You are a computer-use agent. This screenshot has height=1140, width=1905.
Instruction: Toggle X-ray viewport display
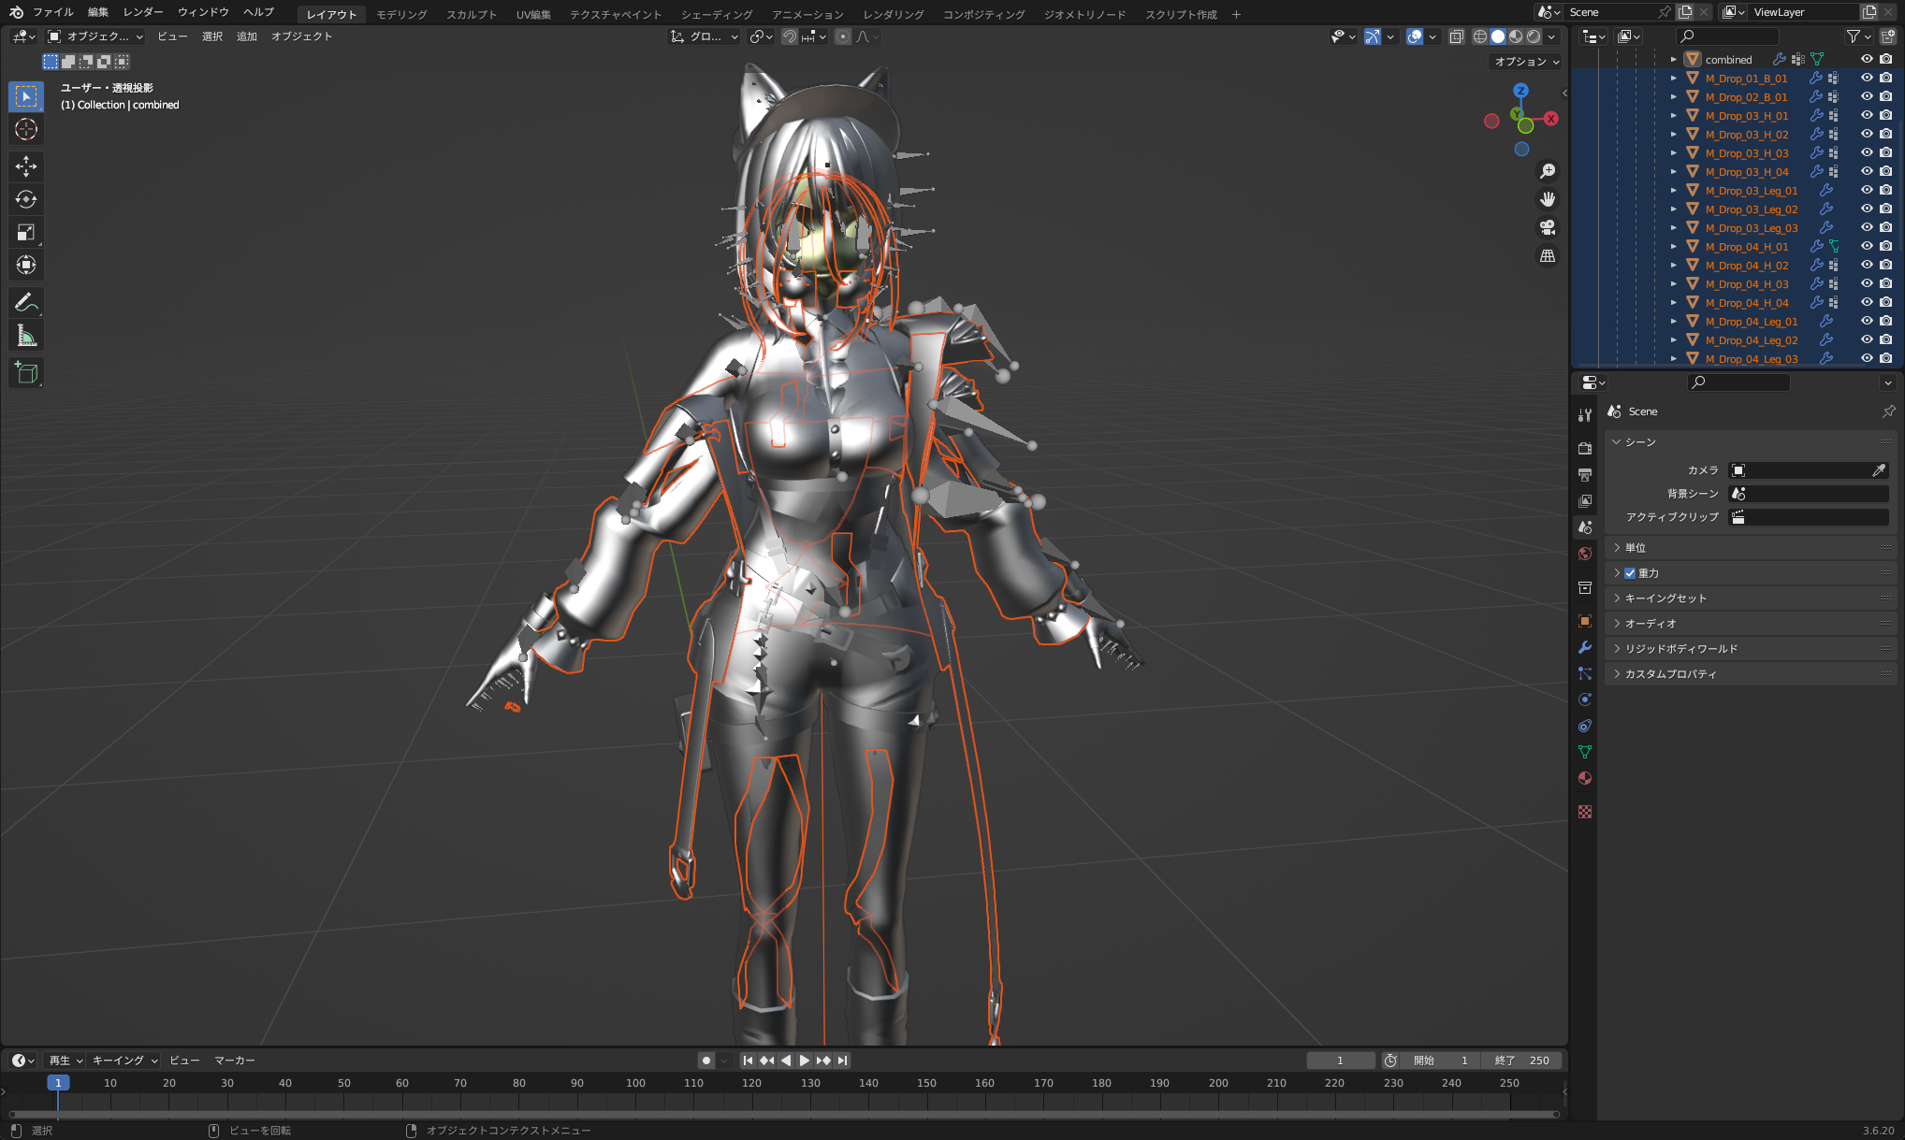click(1456, 36)
